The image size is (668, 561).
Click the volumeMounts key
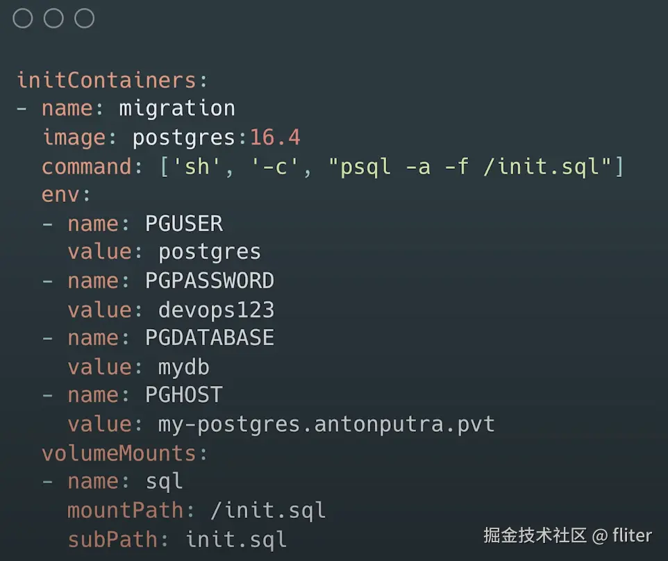click(119, 453)
